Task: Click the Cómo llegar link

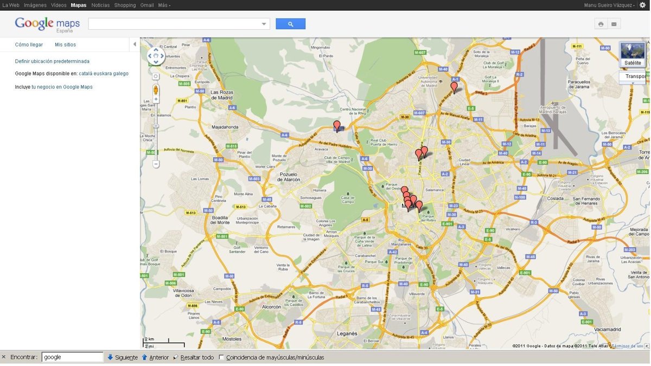Action: click(29, 44)
